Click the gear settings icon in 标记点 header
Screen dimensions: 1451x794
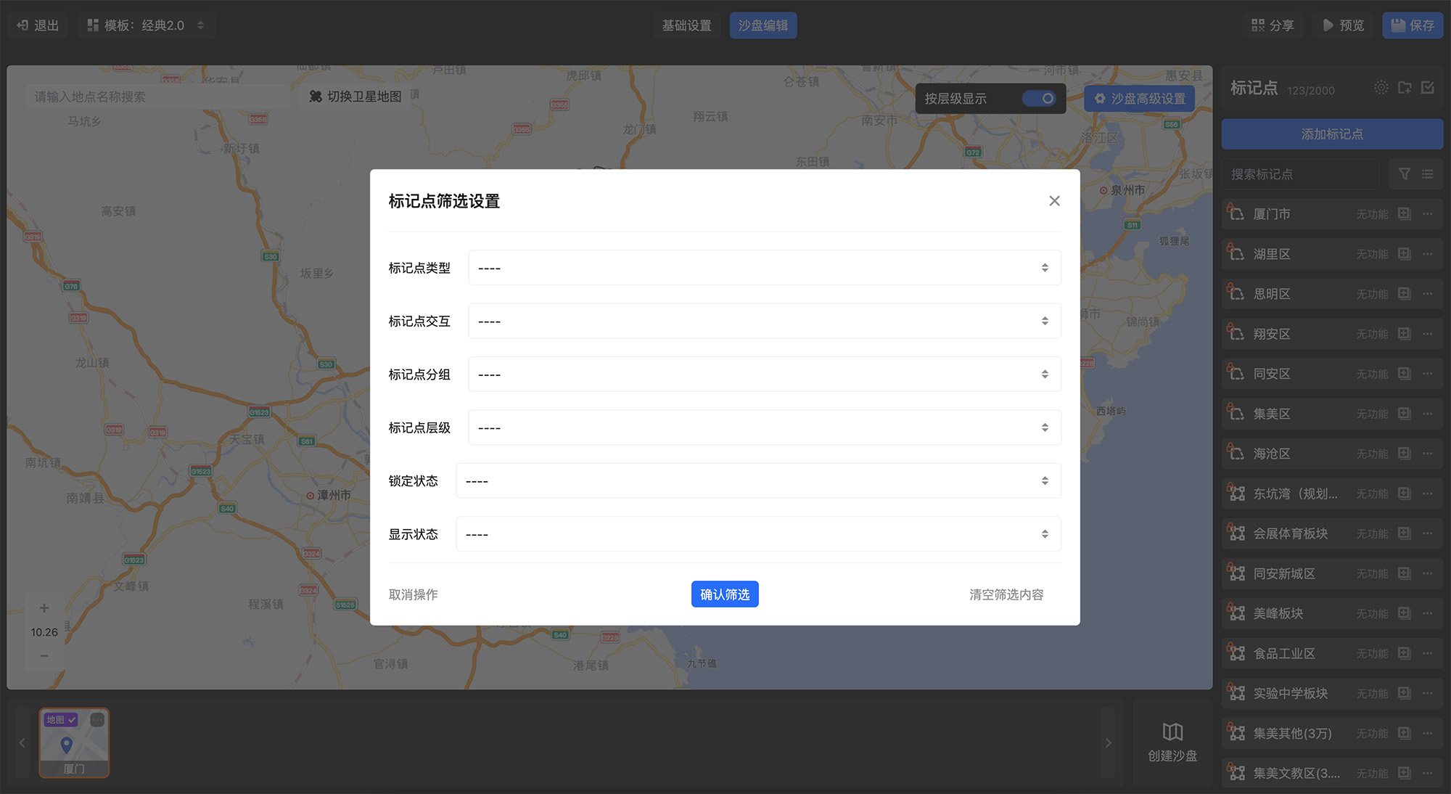(x=1381, y=88)
